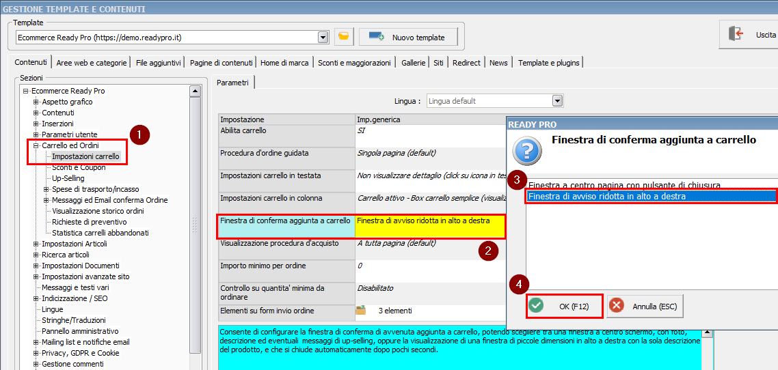Open the Redirect tab
Image resolution: width=778 pixels, height=370 pixels.
point(466,63)
